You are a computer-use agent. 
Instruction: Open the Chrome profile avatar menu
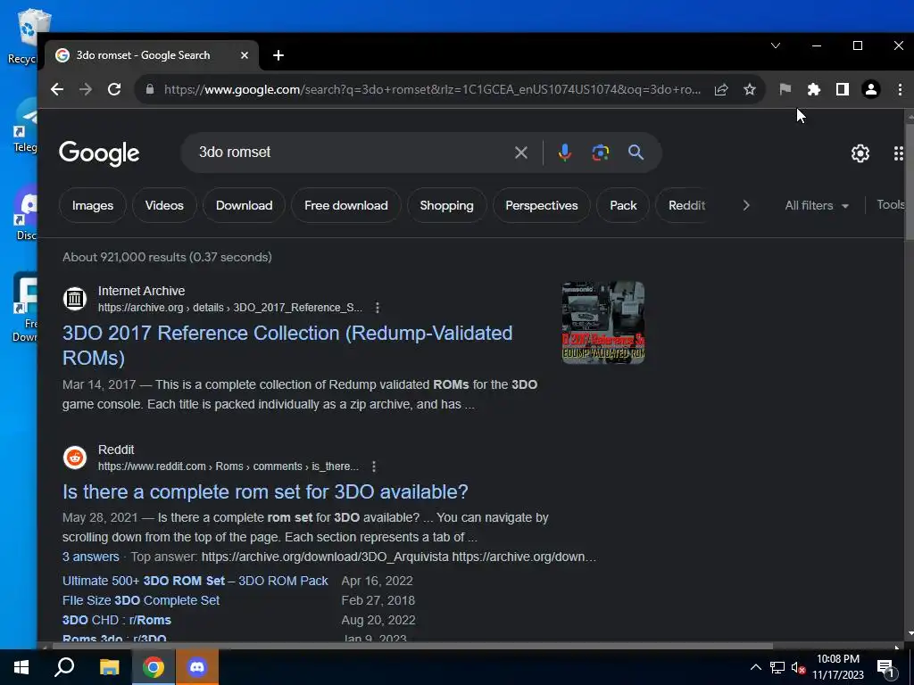tap(871, 89)
